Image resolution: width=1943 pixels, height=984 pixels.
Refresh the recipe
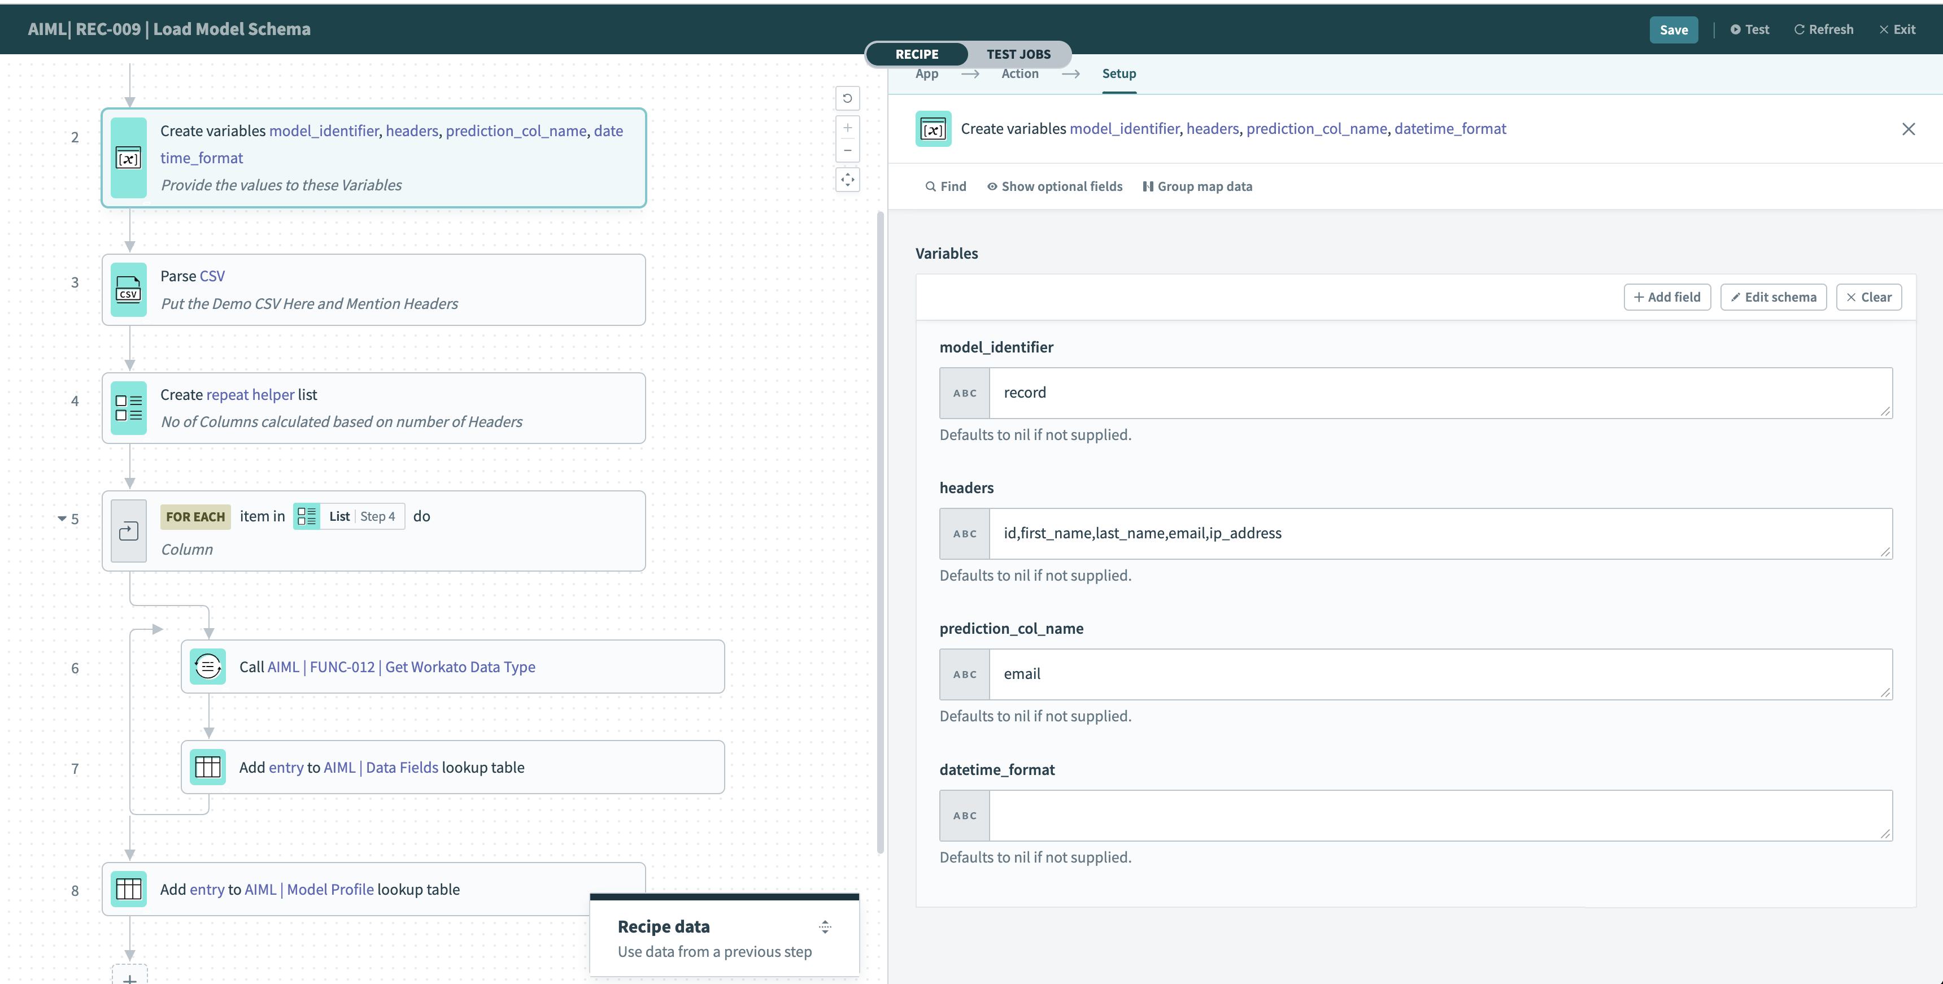click(1823, 29)
